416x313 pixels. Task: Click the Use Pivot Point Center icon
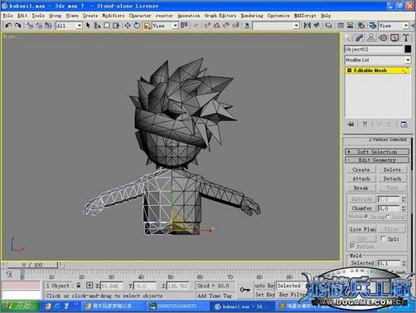click(184, 26)
